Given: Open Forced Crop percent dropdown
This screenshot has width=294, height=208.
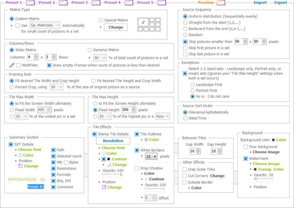Looking at the screenshot, I should (57, 87).
